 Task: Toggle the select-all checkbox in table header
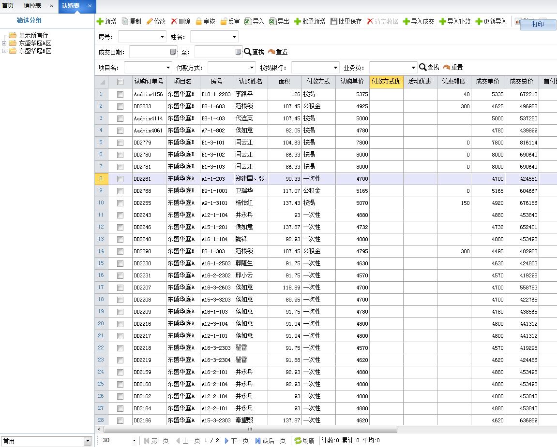coord(120,82)
